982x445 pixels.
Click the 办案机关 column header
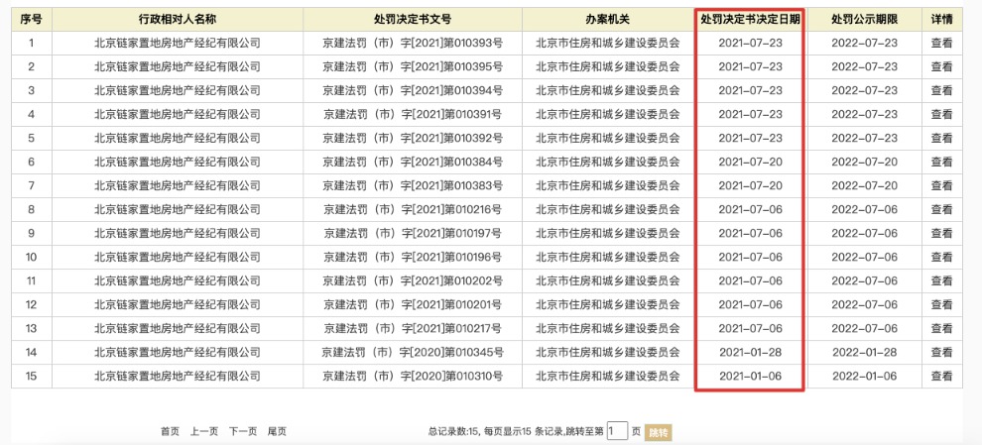[608, 20]
